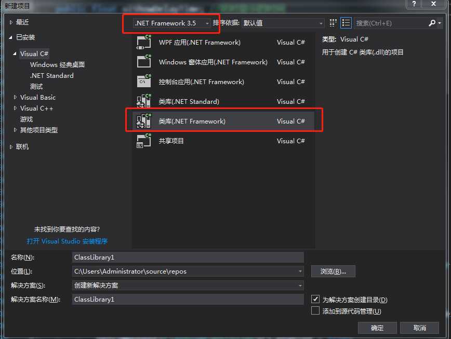Collapse the Visual C# tree node
Viewport: 451px width, 339px height.
point(15,53)
